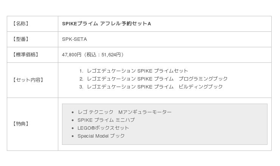Click list number 2 in set contents

point(81,79)
